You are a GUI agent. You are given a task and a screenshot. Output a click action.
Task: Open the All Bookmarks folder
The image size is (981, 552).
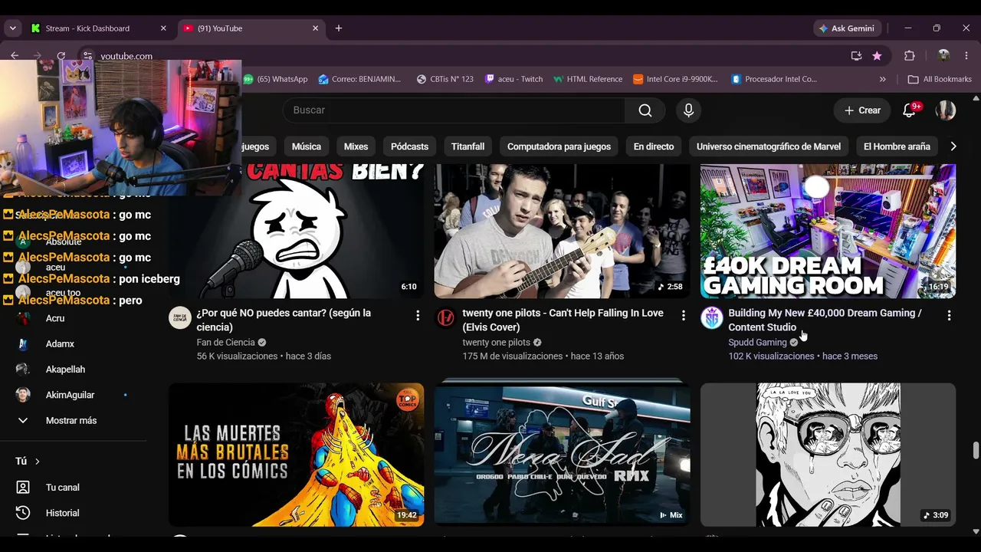[x=940, y=79]
